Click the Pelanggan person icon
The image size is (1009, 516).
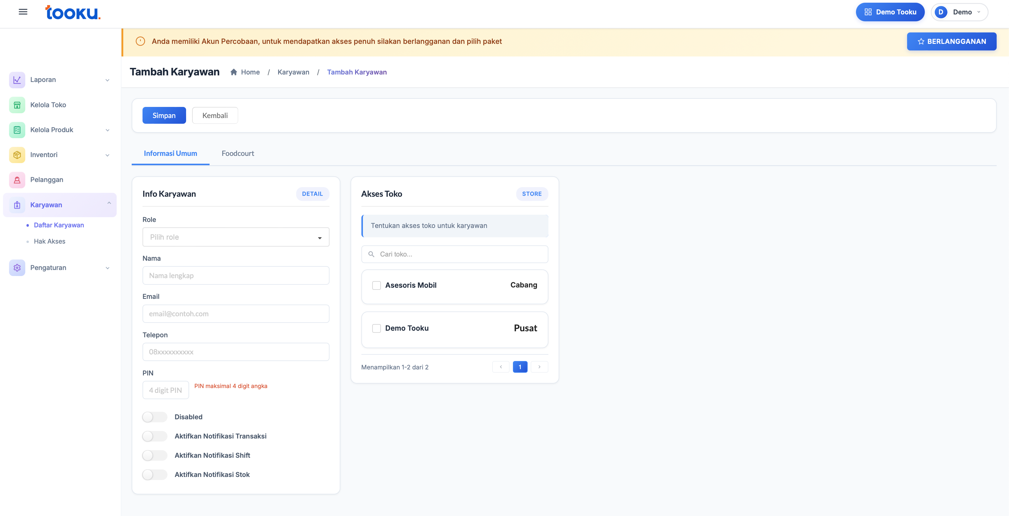17,180
